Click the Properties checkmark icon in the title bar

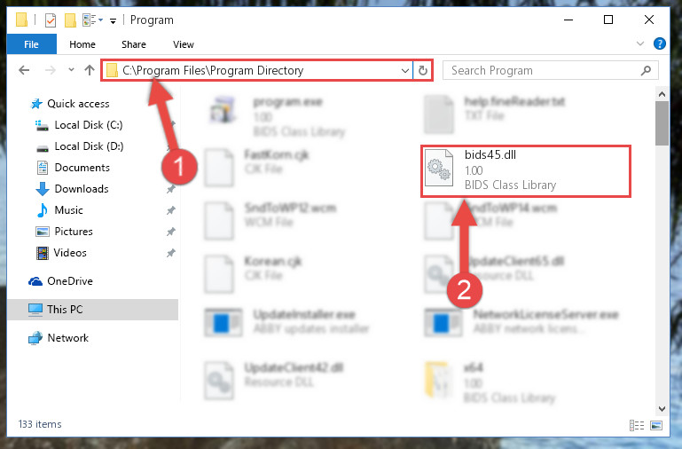[x=51, y=20]
